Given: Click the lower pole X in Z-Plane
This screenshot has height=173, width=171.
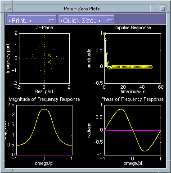Looking at the screenshot, I should click(49, 62).
